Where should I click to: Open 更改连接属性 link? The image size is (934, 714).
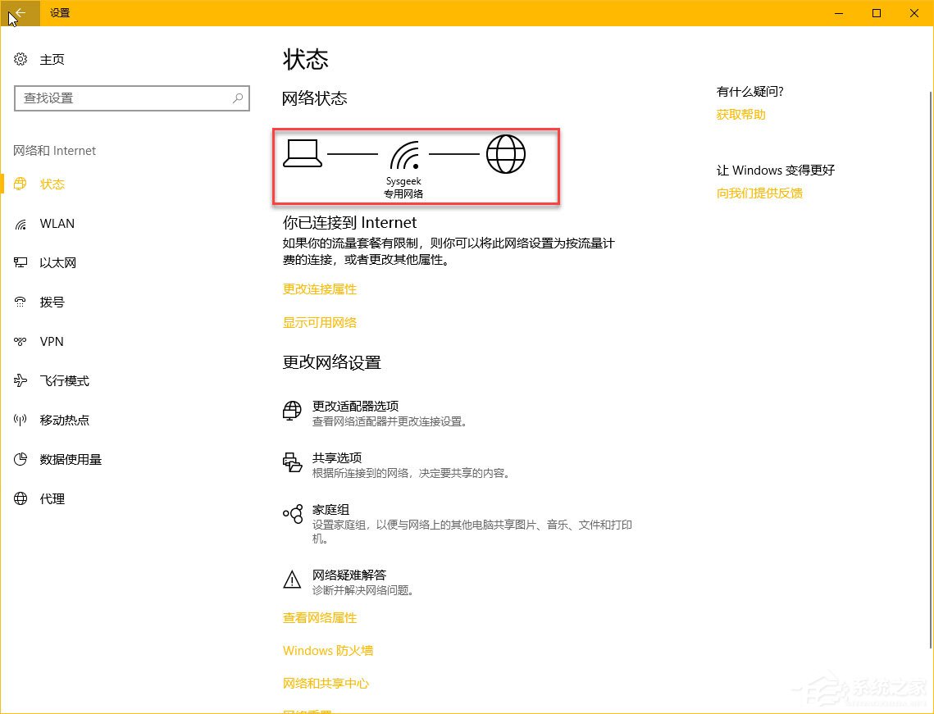click(x=320, y=289)
